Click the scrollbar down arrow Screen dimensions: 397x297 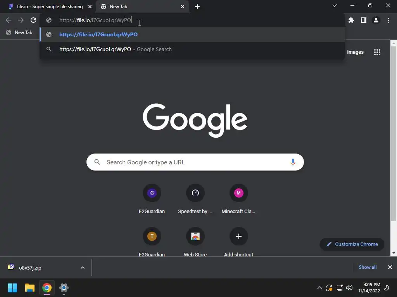coord(394,253)
